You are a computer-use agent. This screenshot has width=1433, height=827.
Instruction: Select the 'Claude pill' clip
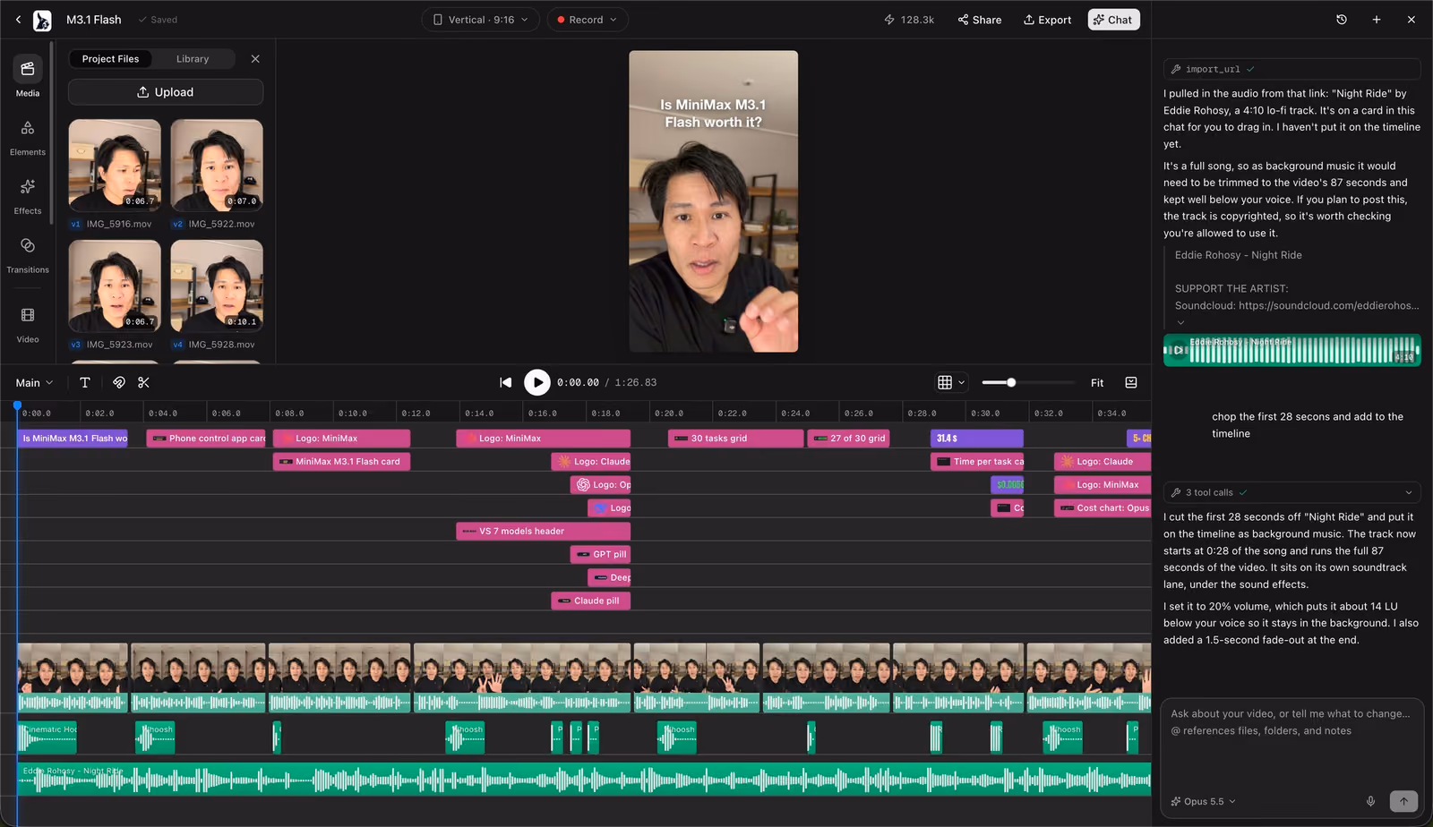[590, 601]
